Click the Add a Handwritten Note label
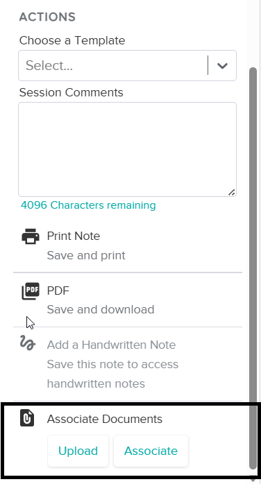The height and width of the screenshot is (484, 261). (111, 345)
